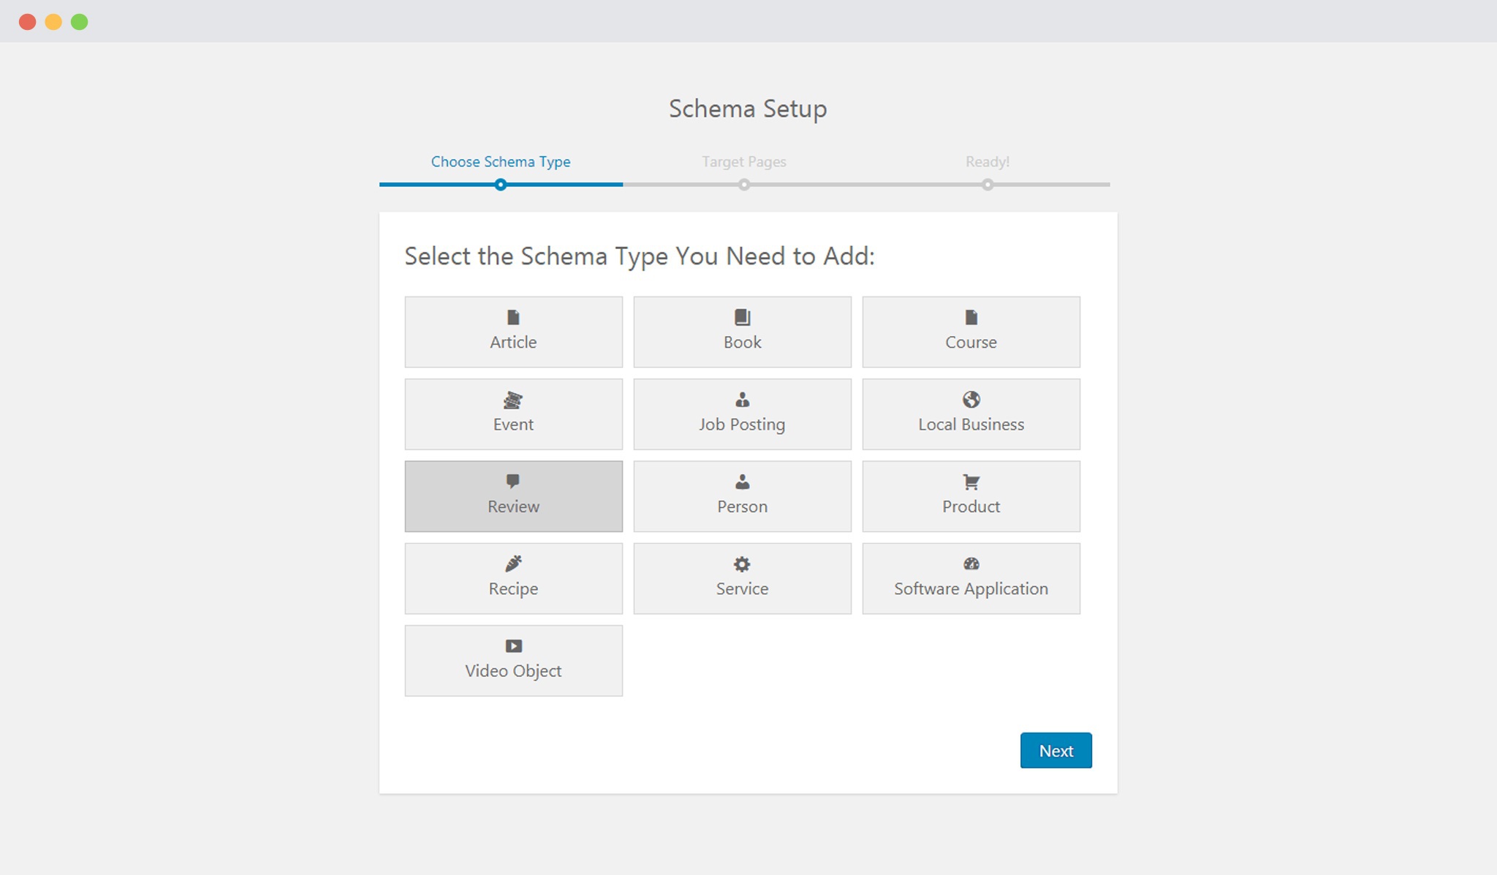
Task: Select the Video Object schema card
Action: pos(512,660)
